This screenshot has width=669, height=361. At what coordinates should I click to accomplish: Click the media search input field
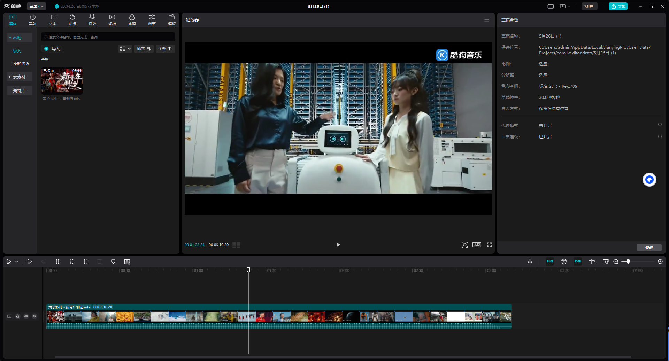[x=108, y=37]
